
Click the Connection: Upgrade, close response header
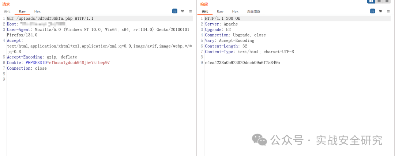(x=235, y=35)
